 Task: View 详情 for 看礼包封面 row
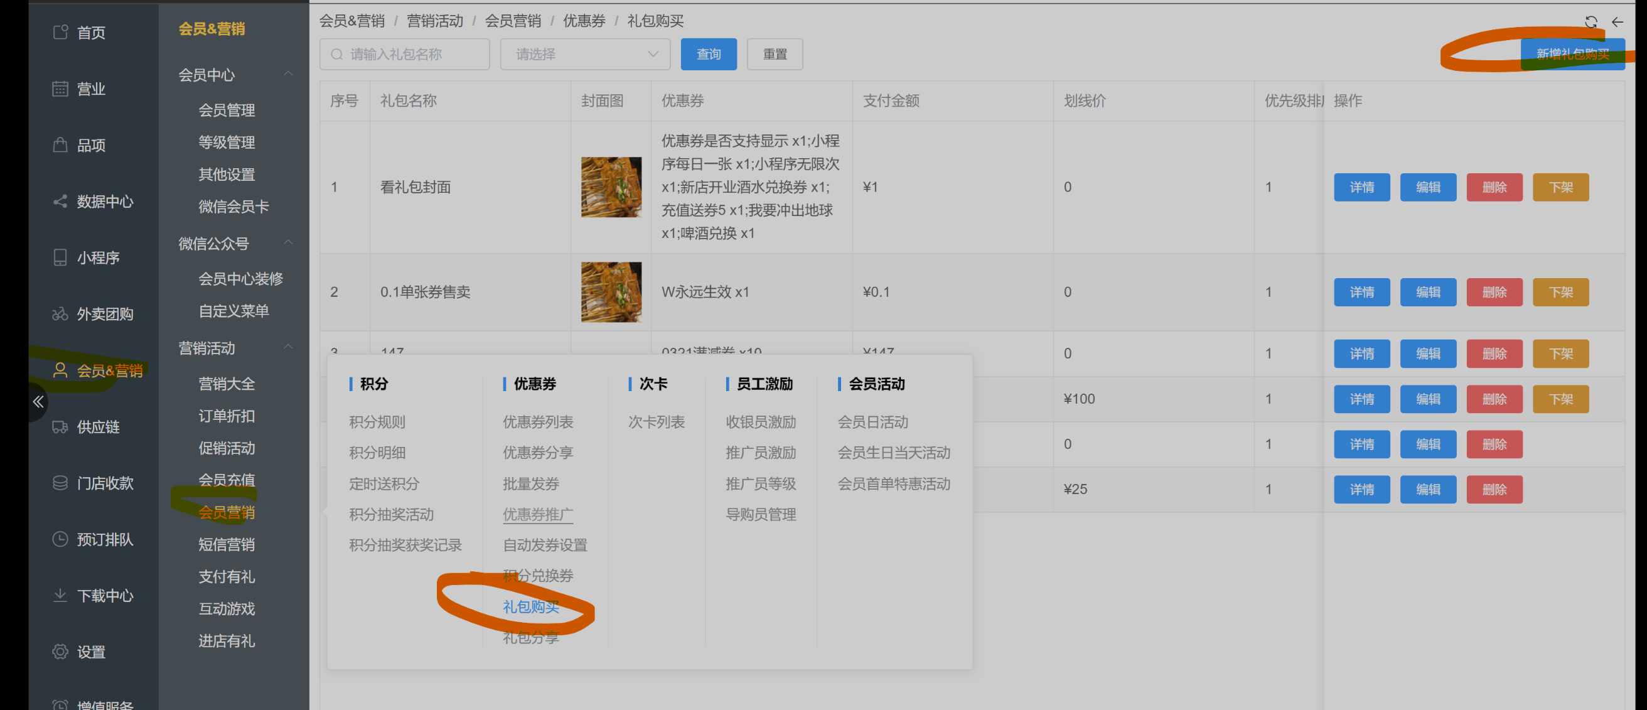point(1362,188)
